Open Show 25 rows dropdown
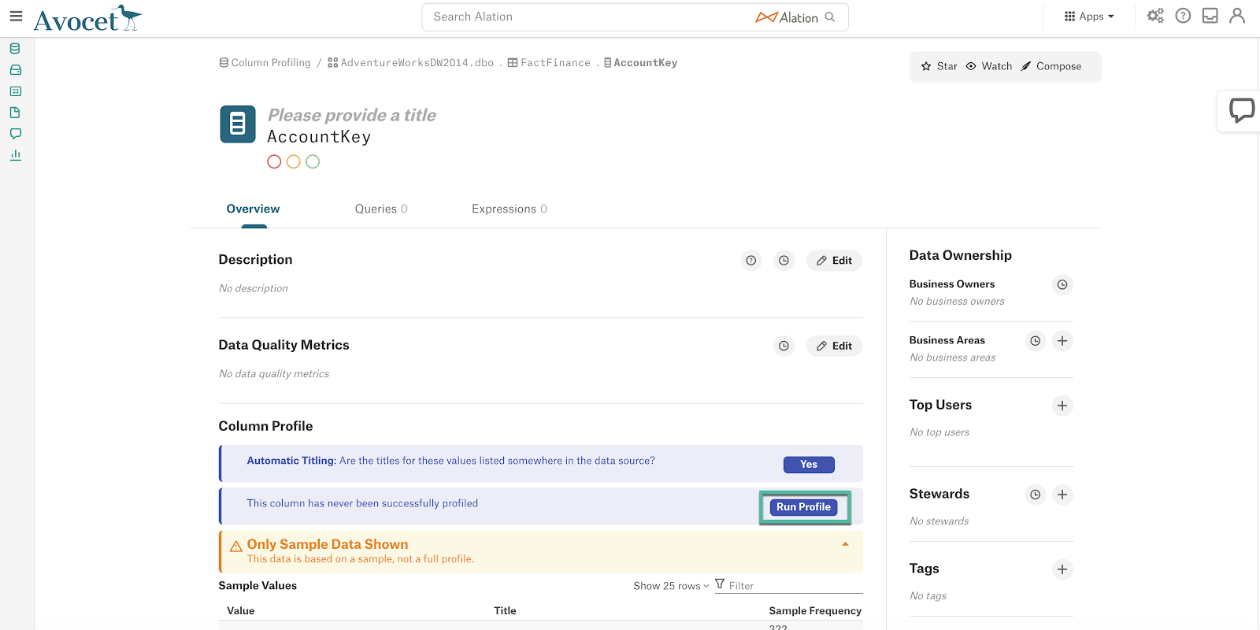The width and height of the screenshot is (1260, 630). (671, 586)
